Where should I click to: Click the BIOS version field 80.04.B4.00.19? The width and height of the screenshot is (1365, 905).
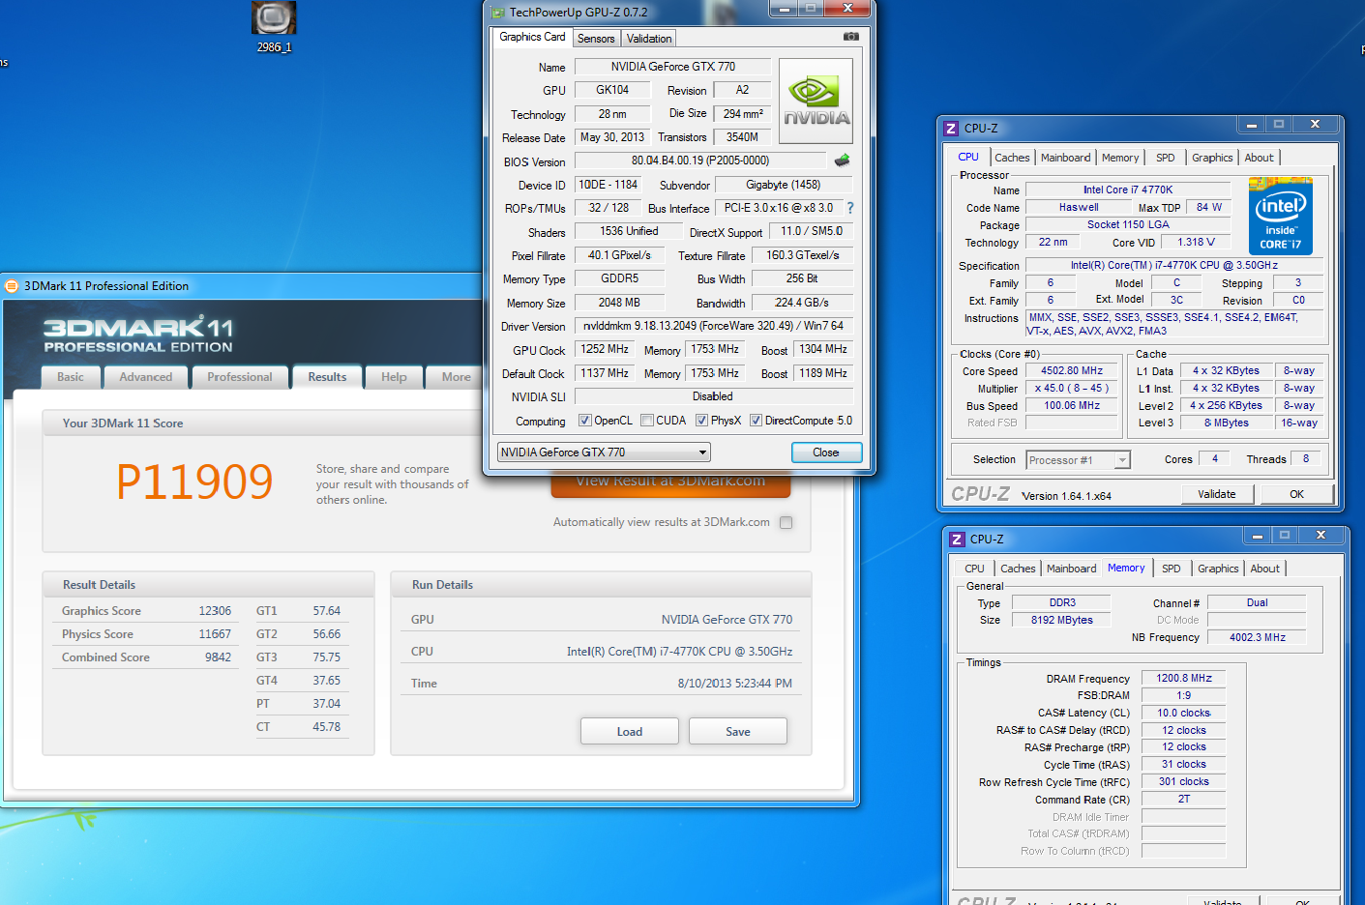tap(700, 161)
